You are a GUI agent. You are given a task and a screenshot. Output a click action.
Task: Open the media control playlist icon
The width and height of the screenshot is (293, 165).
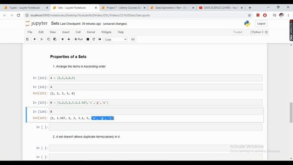click(x=274, y=15)
